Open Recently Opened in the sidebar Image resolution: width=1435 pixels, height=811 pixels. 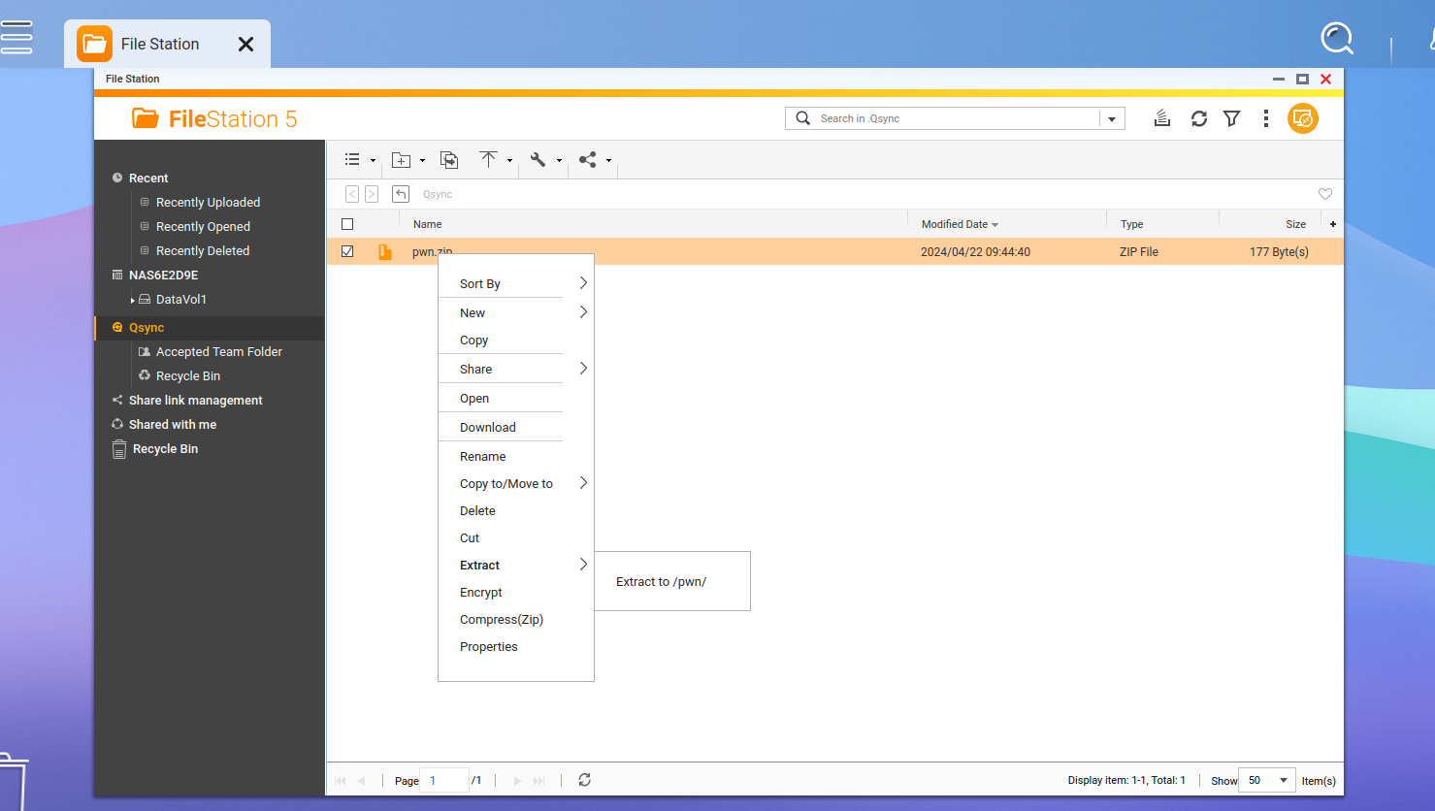(x=203, y=226)
